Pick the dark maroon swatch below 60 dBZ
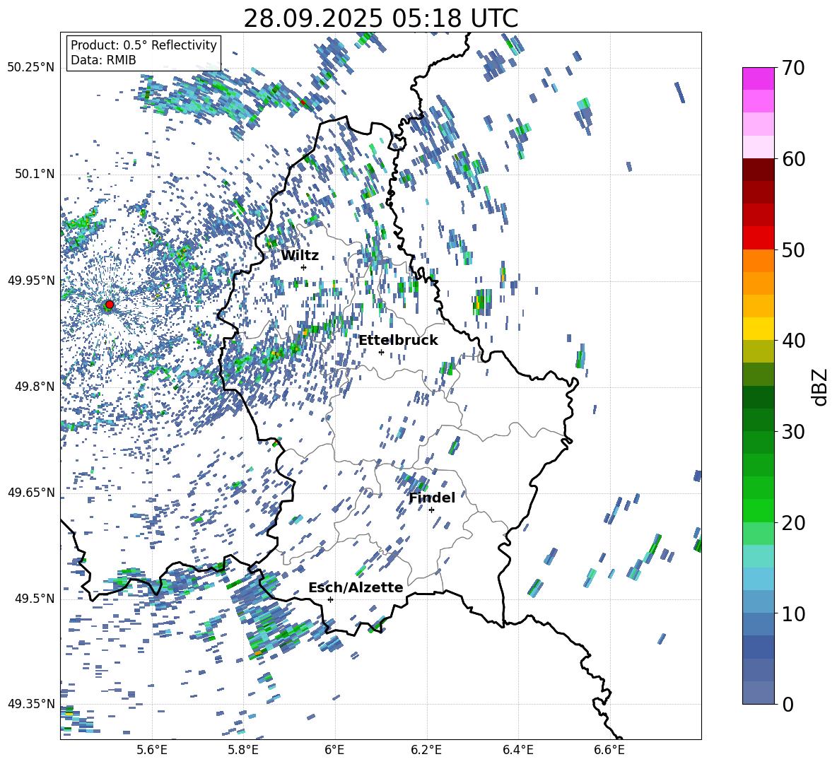 pyautogui.click(x=758, y=169)
